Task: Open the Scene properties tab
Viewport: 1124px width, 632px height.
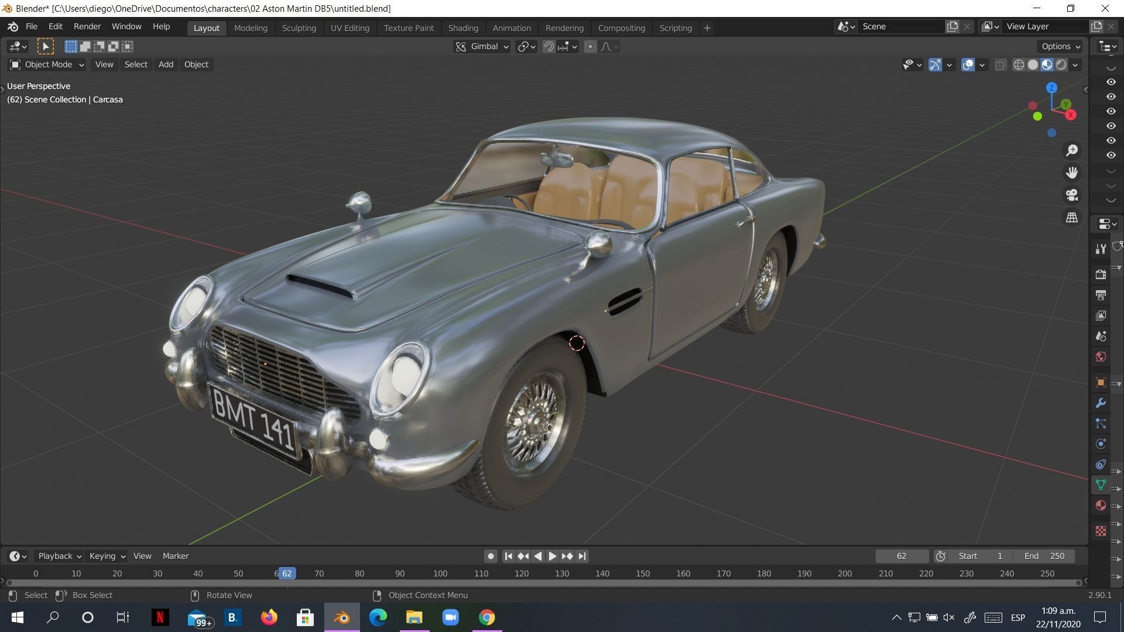Action: pos(1101,336)
